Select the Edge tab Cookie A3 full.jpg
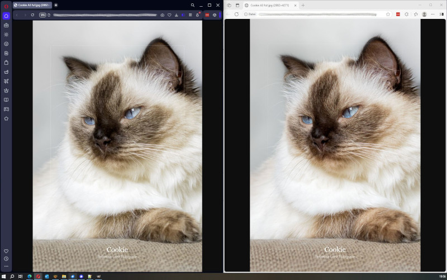The image size is (447, 280). (271, 5)
